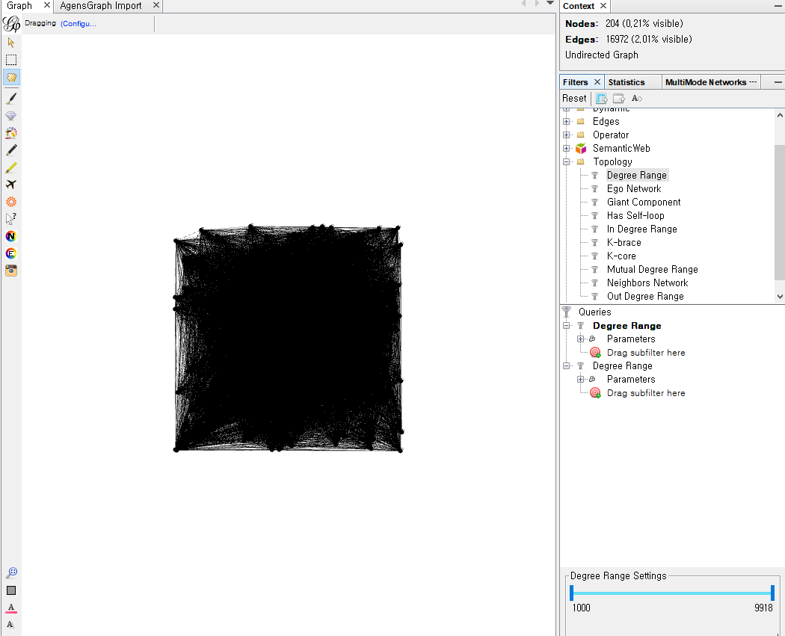785x636 pixels.
Task: Select the K-core filter
Action: [x=621, y=256]
